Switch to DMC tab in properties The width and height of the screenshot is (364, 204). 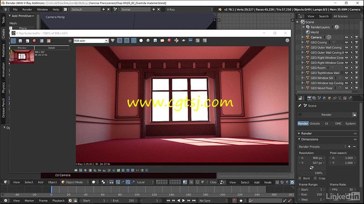(x=339, y=123)
